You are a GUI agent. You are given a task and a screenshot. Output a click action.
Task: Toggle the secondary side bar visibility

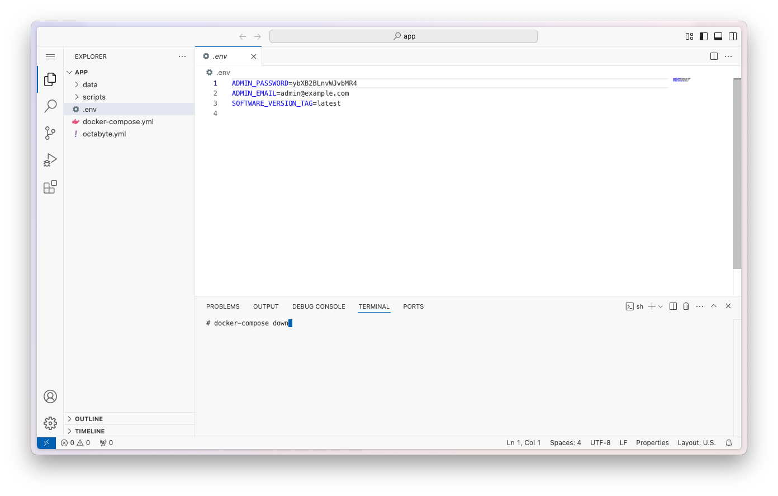(x=733, y=36)
